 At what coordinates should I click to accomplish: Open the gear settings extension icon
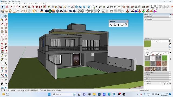coord(66,11)
